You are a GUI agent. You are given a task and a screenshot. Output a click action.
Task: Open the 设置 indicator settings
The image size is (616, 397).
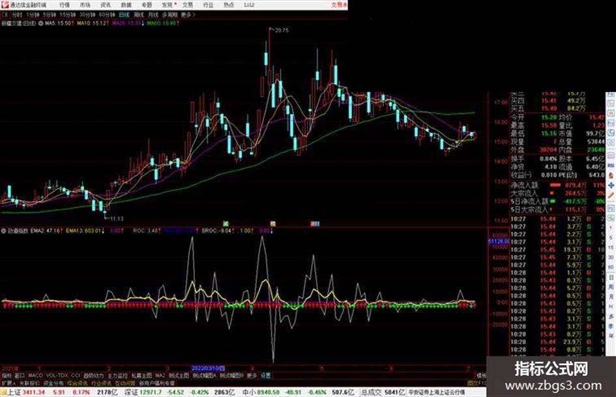tap(265, 375)
